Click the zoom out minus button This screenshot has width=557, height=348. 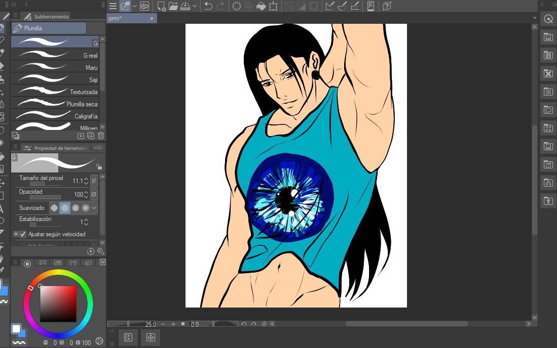coord(163,324)
